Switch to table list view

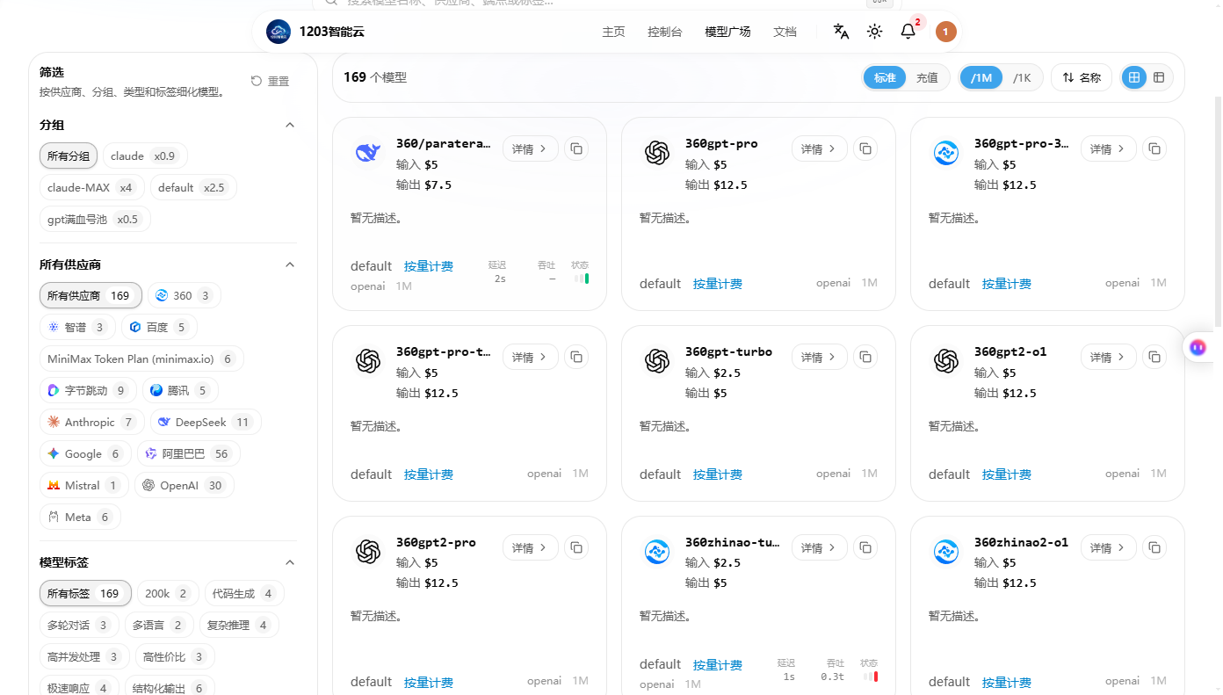pyautogui.click(x=1159, y=77)
